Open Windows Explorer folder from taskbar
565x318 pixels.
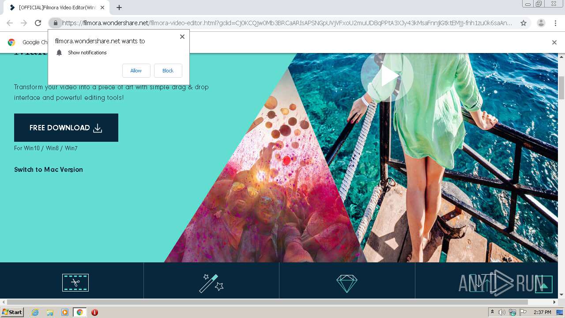50,312
